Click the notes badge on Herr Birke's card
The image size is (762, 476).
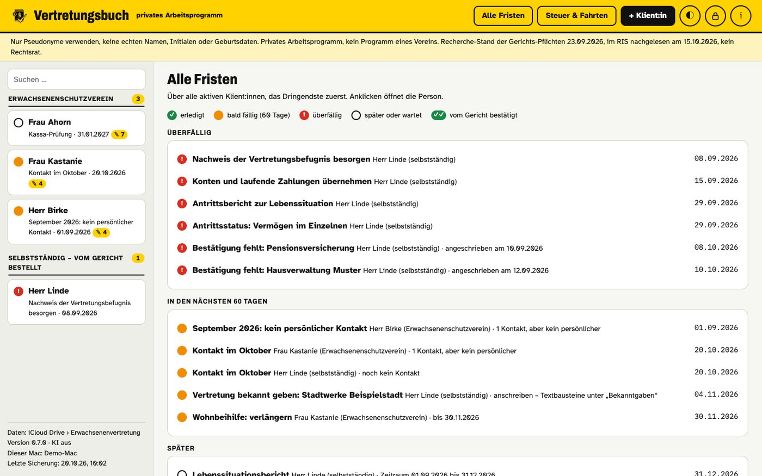pos(102,232)
